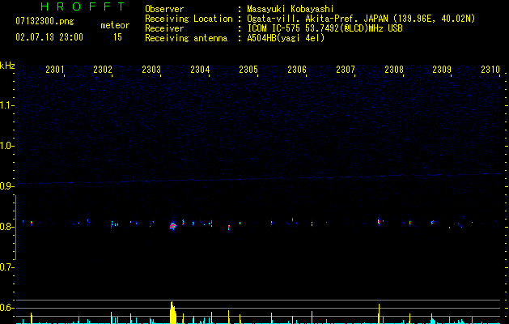Click the kHz axis unit label

click(x=7, y=66)
